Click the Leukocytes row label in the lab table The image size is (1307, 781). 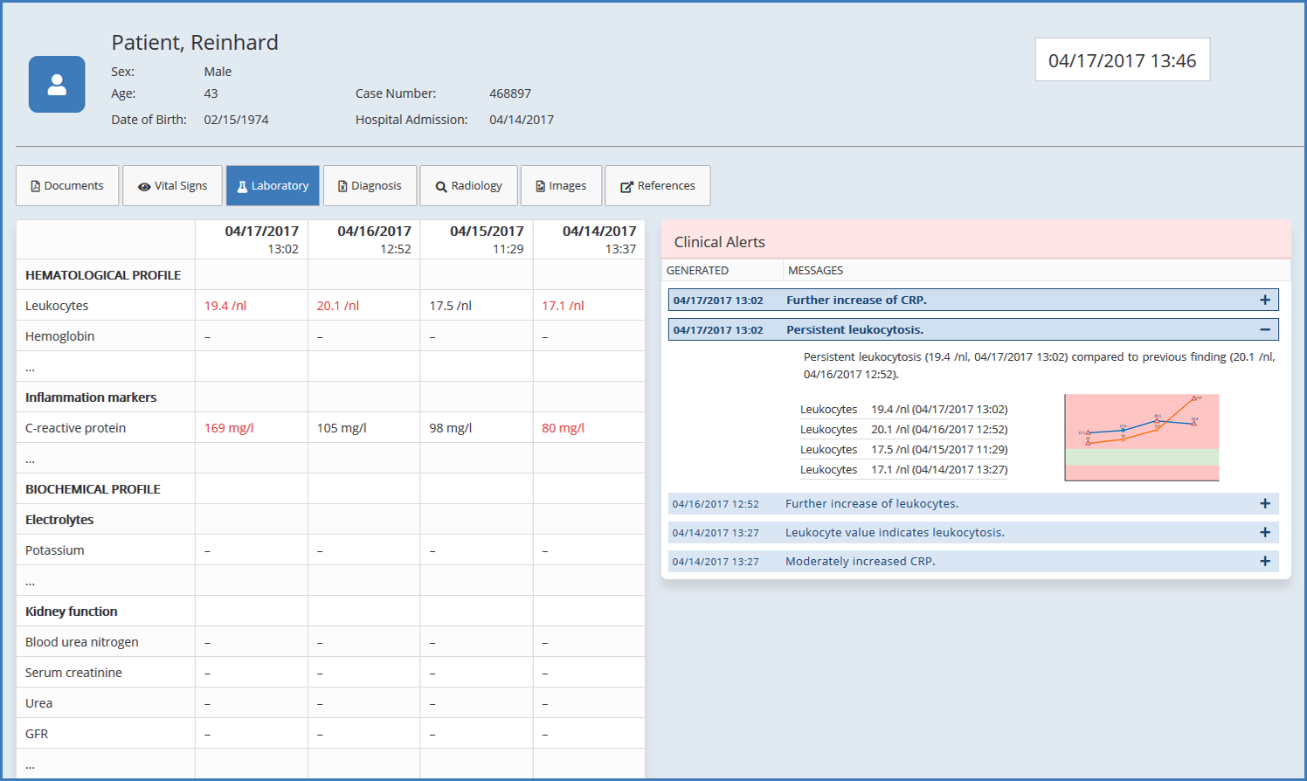point(57,306)
